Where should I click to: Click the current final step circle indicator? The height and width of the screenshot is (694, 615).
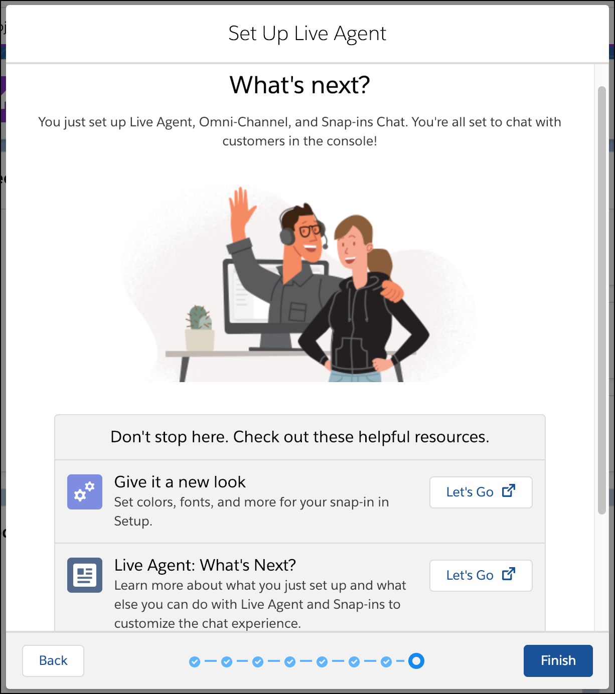click(x=416, y=661)
